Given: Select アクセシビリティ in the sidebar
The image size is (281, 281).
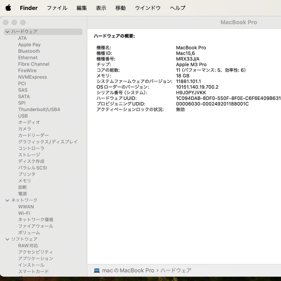Looking at the screenshot, I should 35,252.
